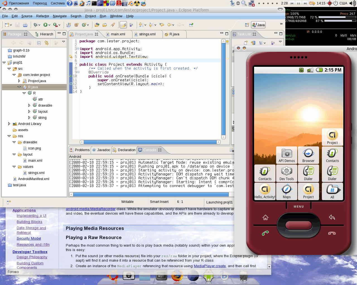357x285 pixels.
Task: Open the All apps icon in emulator
Action: pyautogui.click(x=332, y=192)
